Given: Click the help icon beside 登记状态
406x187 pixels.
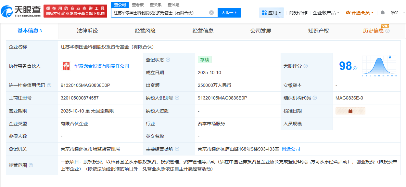Looking at the screenshot, I should tap(168, 60).
